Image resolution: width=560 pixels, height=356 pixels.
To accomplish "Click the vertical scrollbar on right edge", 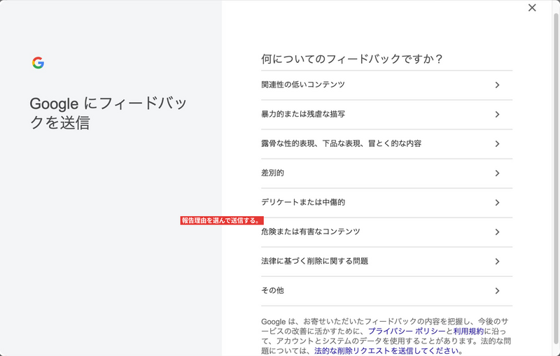I will point(556,178).
